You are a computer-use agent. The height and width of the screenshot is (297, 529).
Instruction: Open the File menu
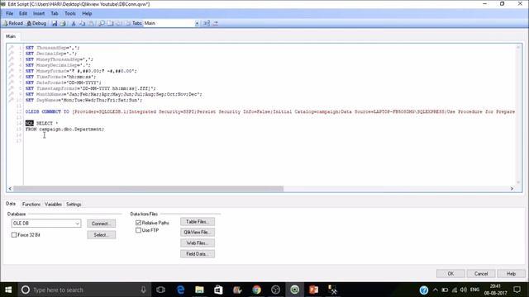(9, 13)
